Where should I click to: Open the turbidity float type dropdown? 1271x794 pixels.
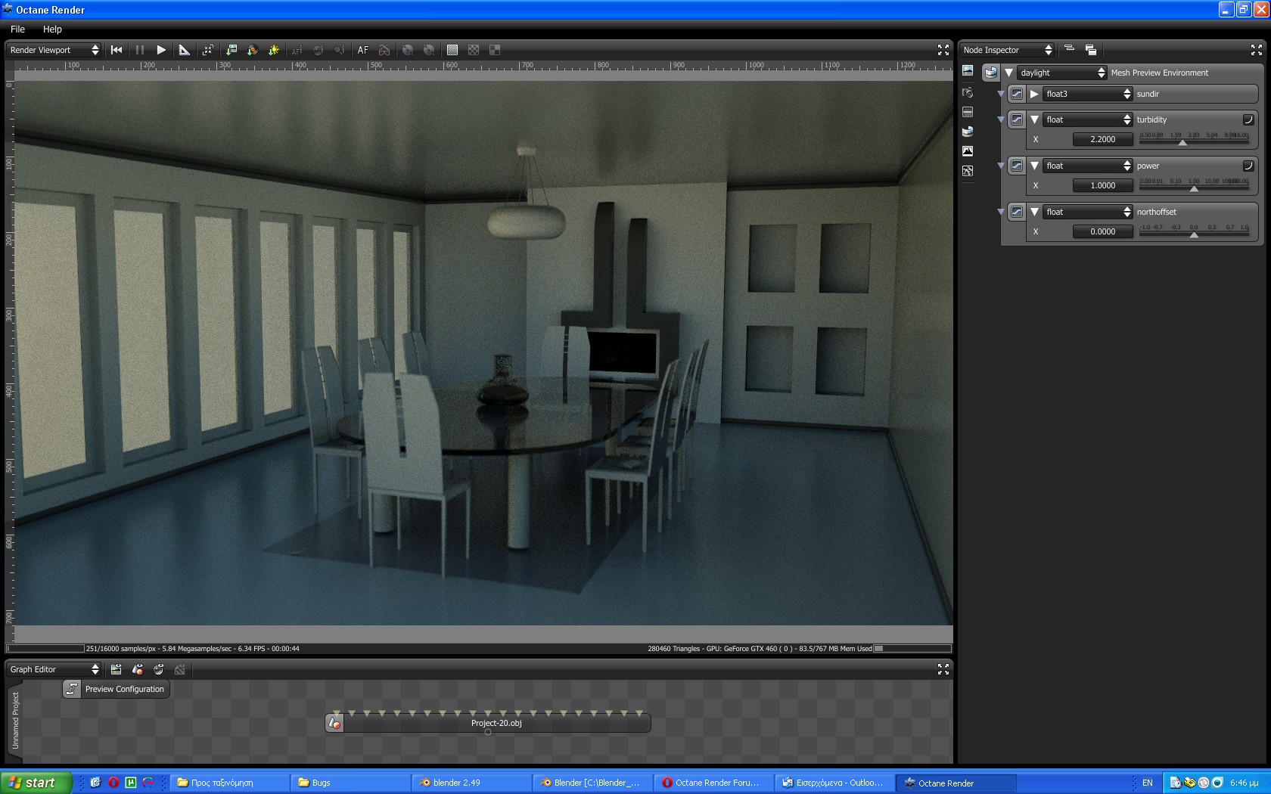[x=1088, y=119]
